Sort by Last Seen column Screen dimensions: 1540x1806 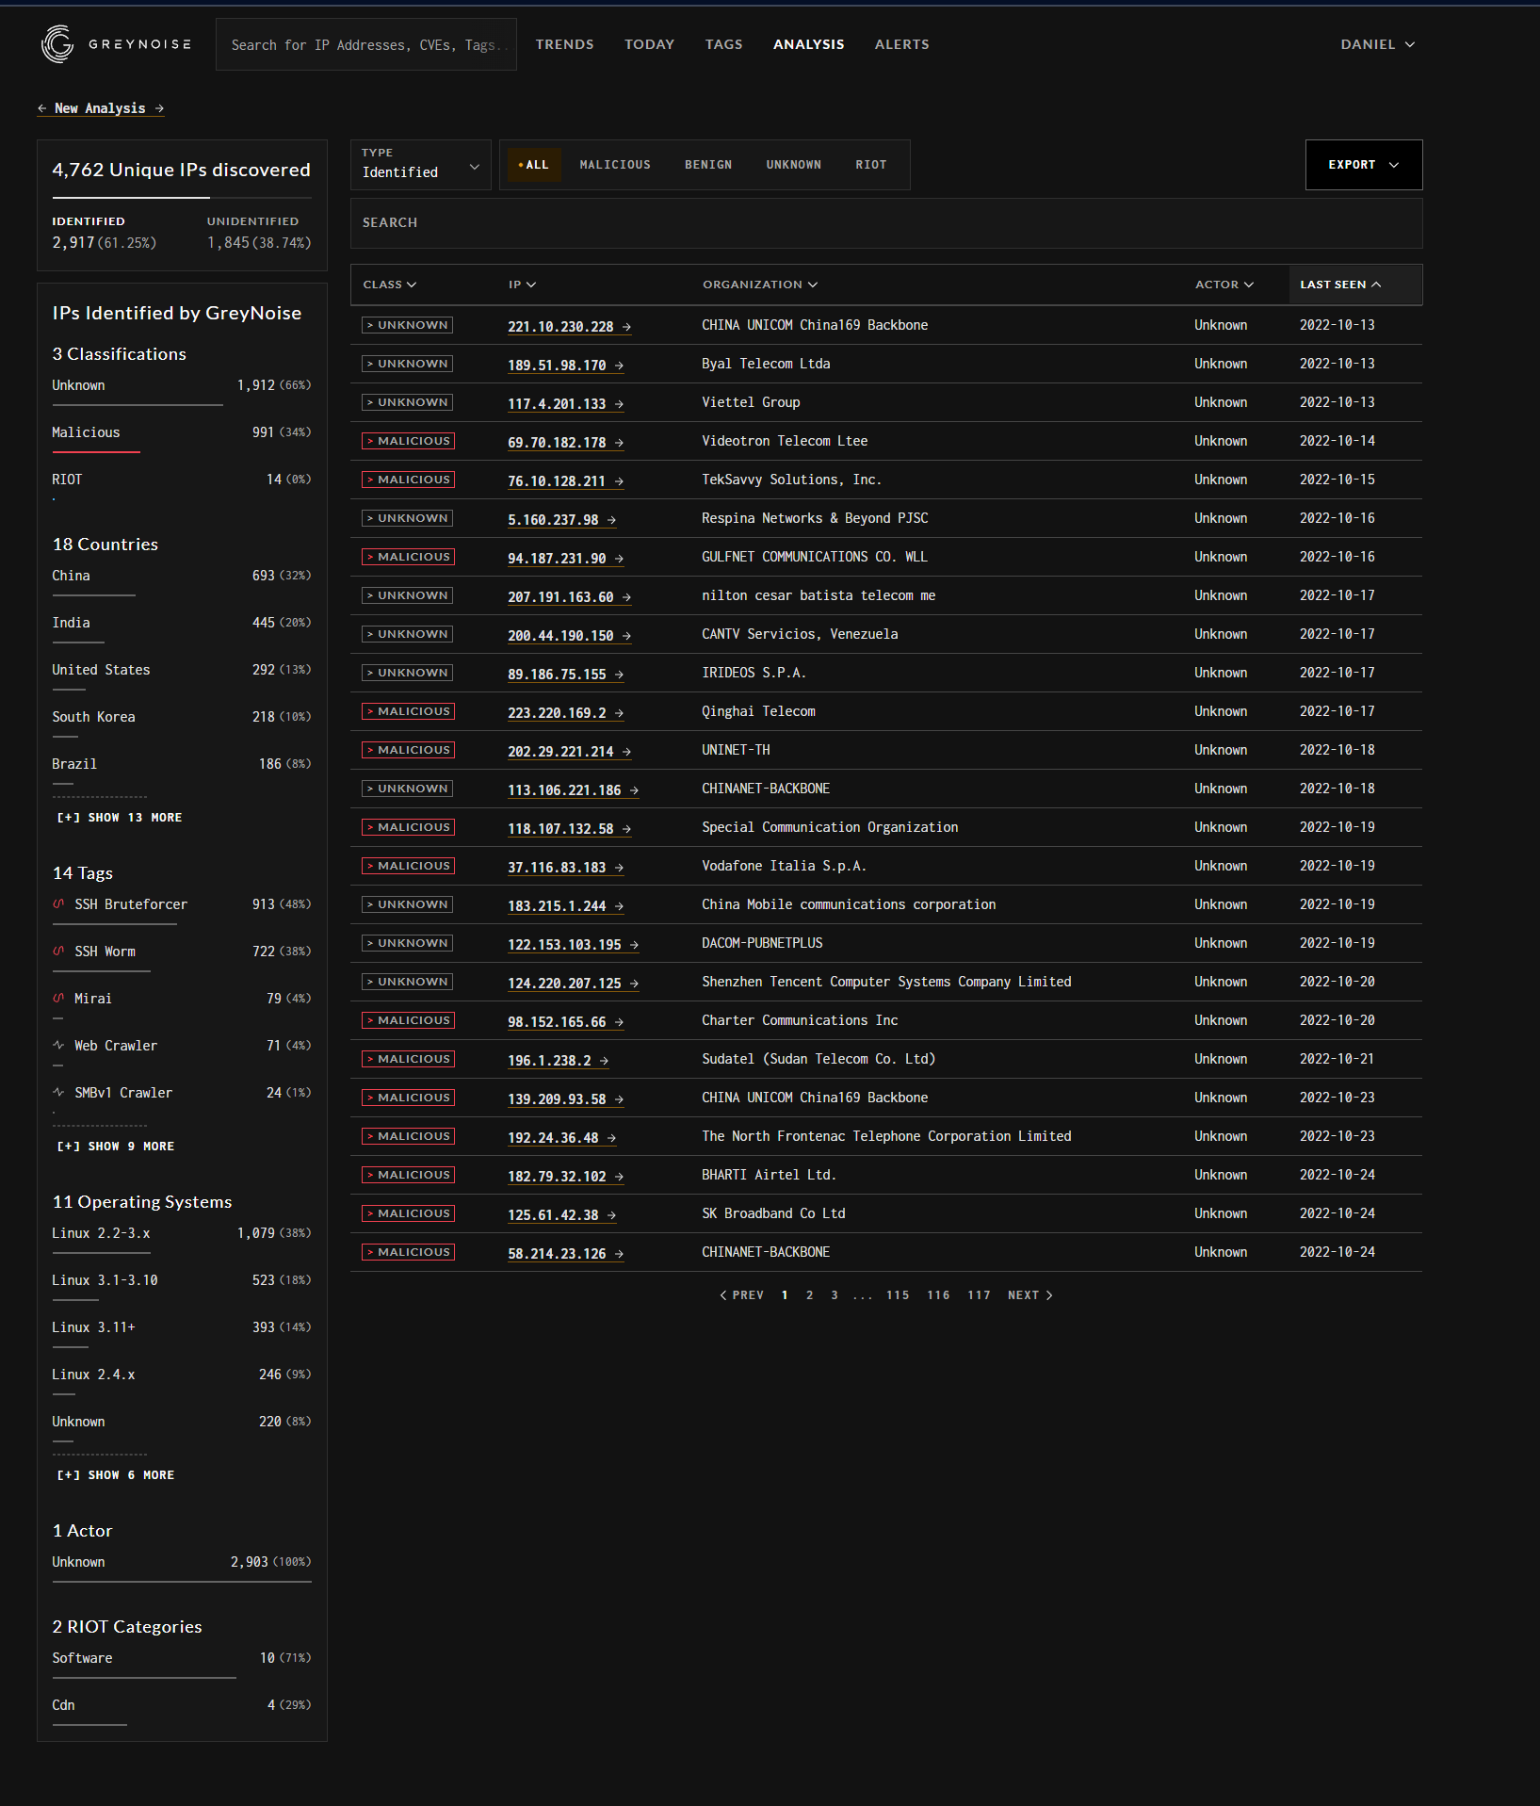pos(1339,285)
